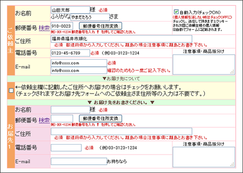The width and height of the screenshot is (243, 173).
Task: Click the お届け先をお書きください heading text
Action: (121, 102)
